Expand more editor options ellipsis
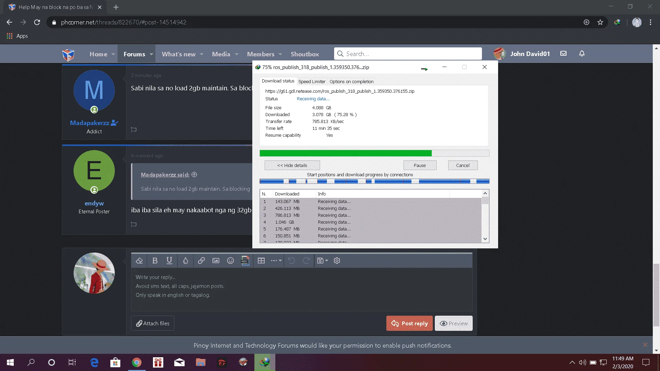The height and width of the screenshot is (371, 660). (x=276, y=260)
